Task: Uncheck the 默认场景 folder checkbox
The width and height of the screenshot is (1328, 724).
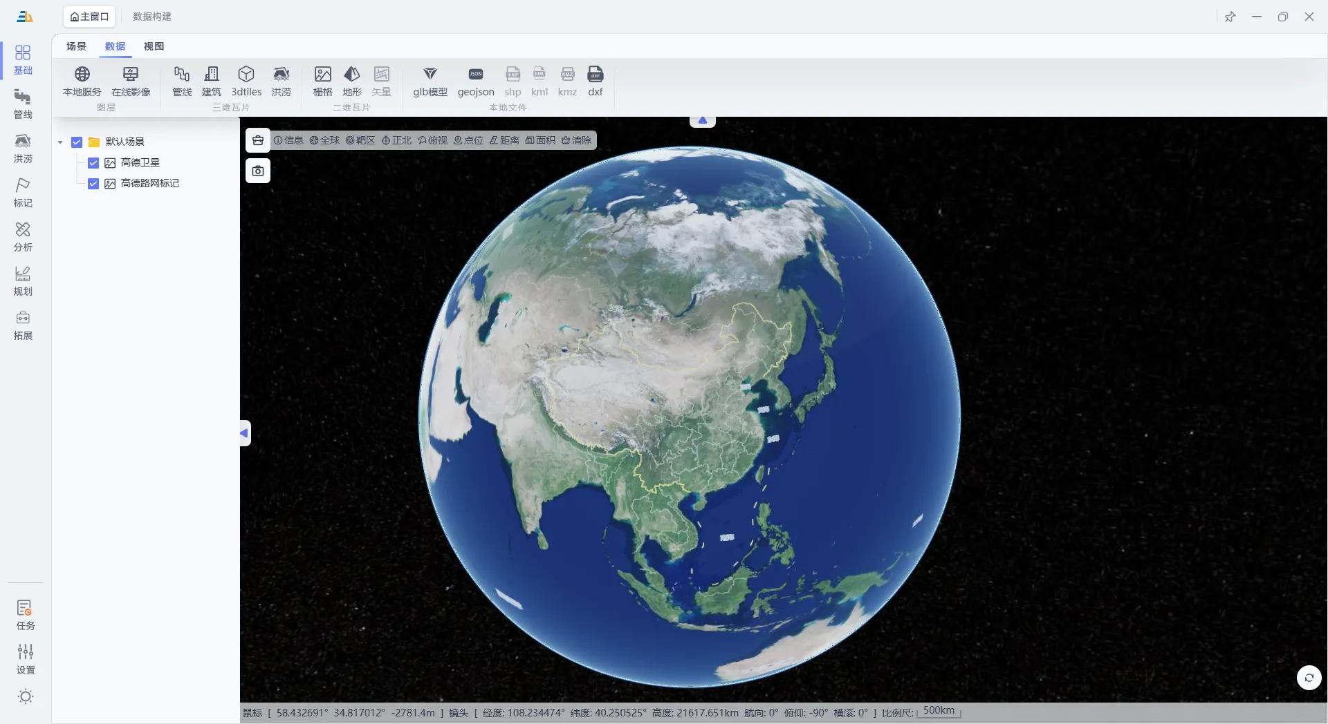Action: point(77,142)
